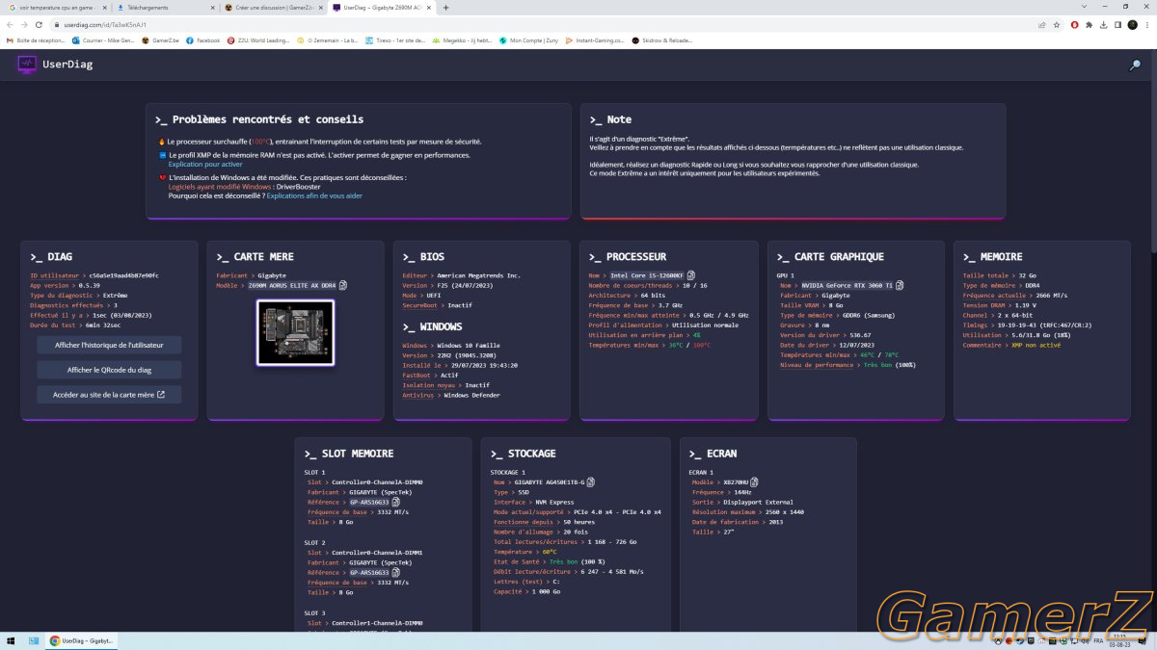Open the Chrome profile avatar

point(1133,25)
